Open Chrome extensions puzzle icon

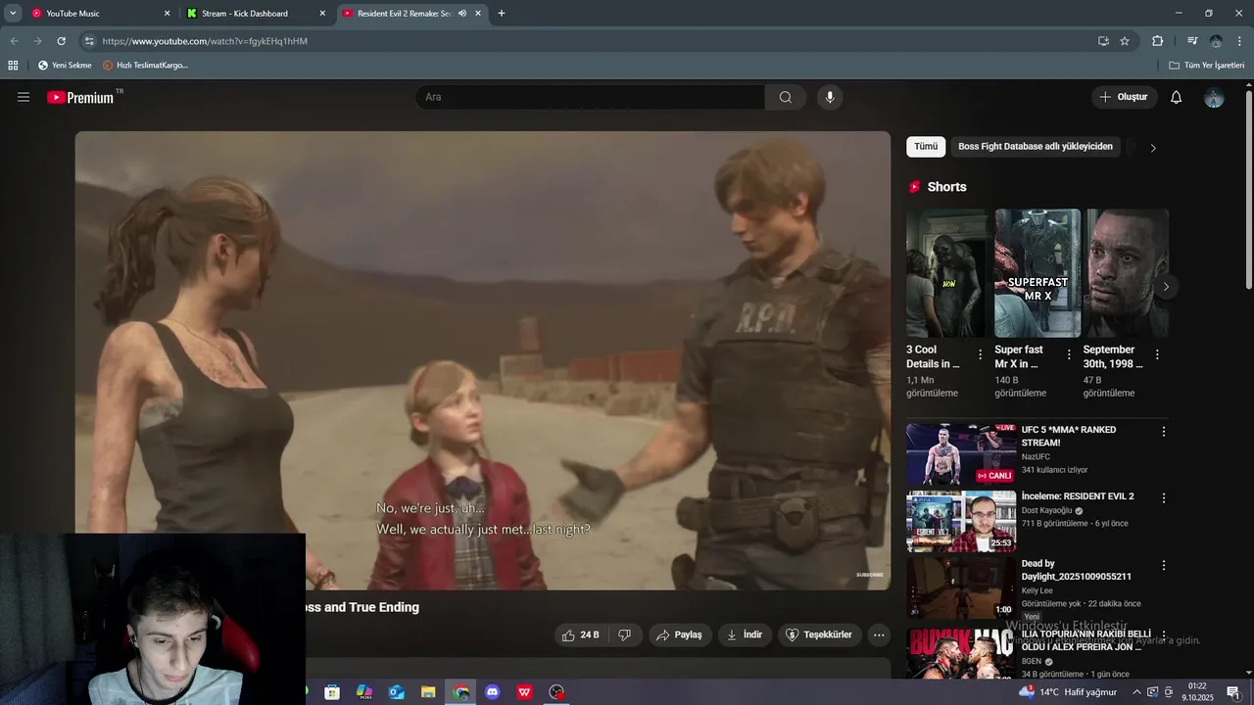[x=1157, y=41]
